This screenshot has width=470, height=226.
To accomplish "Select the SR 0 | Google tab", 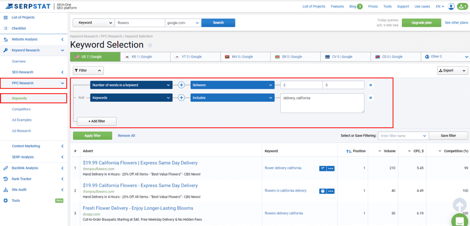I will 296,57.
